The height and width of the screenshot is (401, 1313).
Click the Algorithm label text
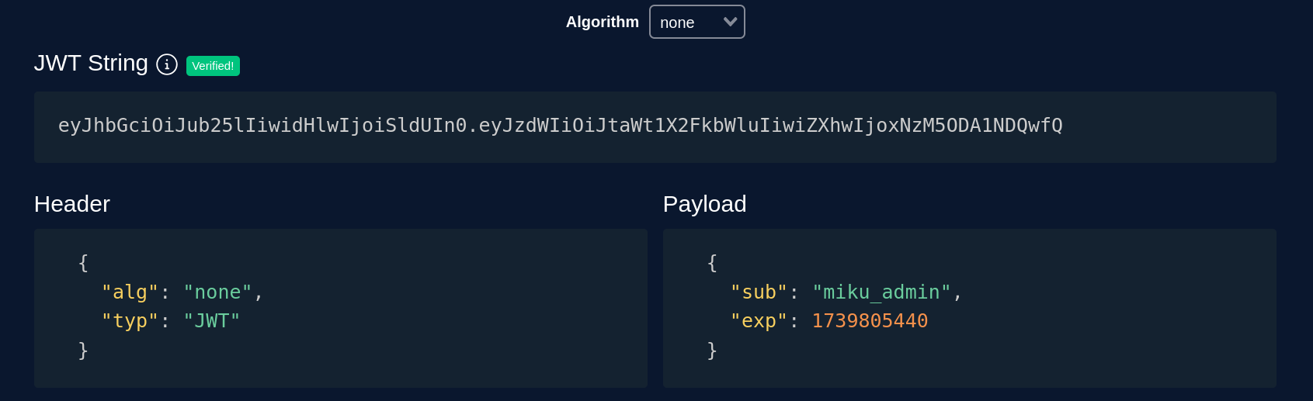[x=602, y=22]
